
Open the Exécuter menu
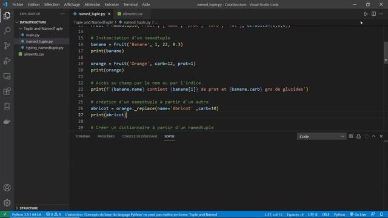112,4
